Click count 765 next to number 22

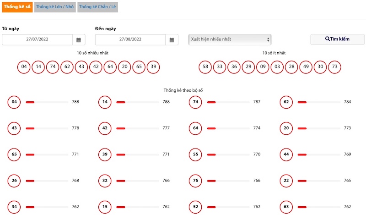coord(347,180)
